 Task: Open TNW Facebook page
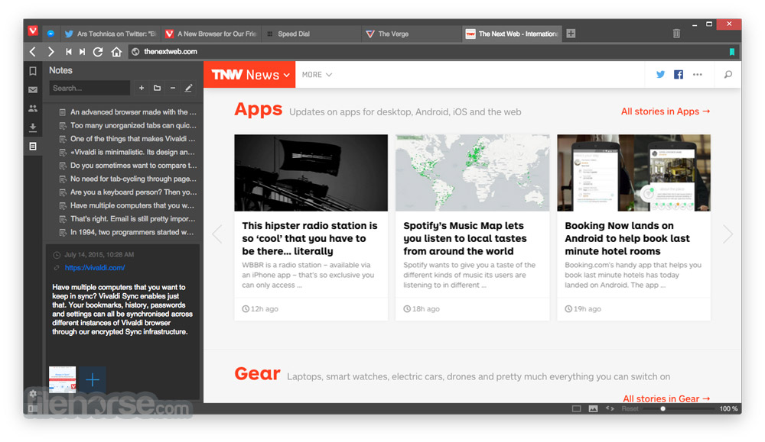[x=678, y=75]
